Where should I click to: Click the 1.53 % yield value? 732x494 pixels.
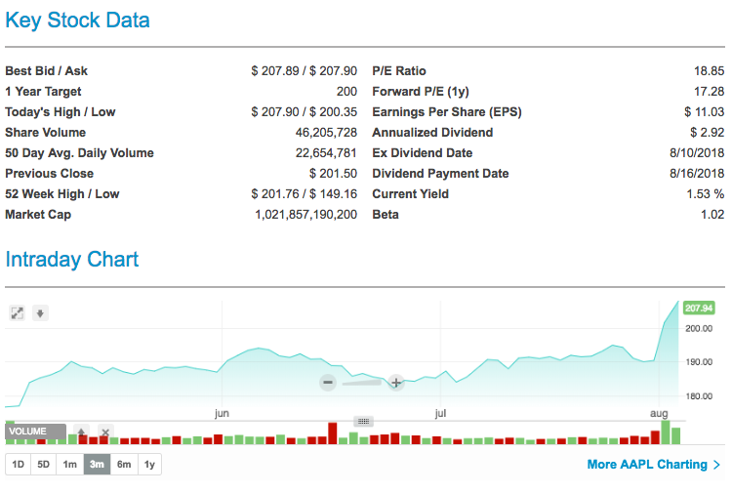(x=706, y=194)
